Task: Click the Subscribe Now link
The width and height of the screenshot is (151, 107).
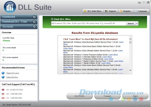Action: coord(12,77)
